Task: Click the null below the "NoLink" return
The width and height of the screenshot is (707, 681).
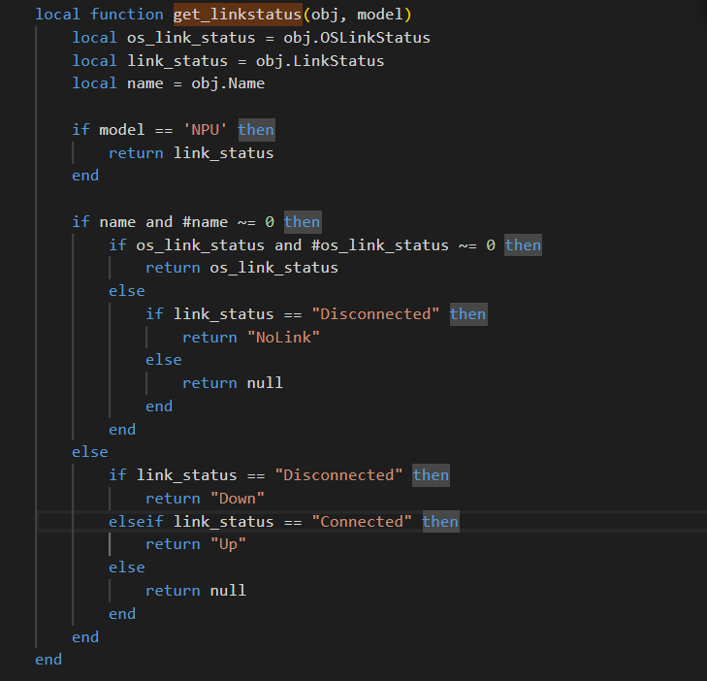Action: pyautogui.click(x=264, y=383)
